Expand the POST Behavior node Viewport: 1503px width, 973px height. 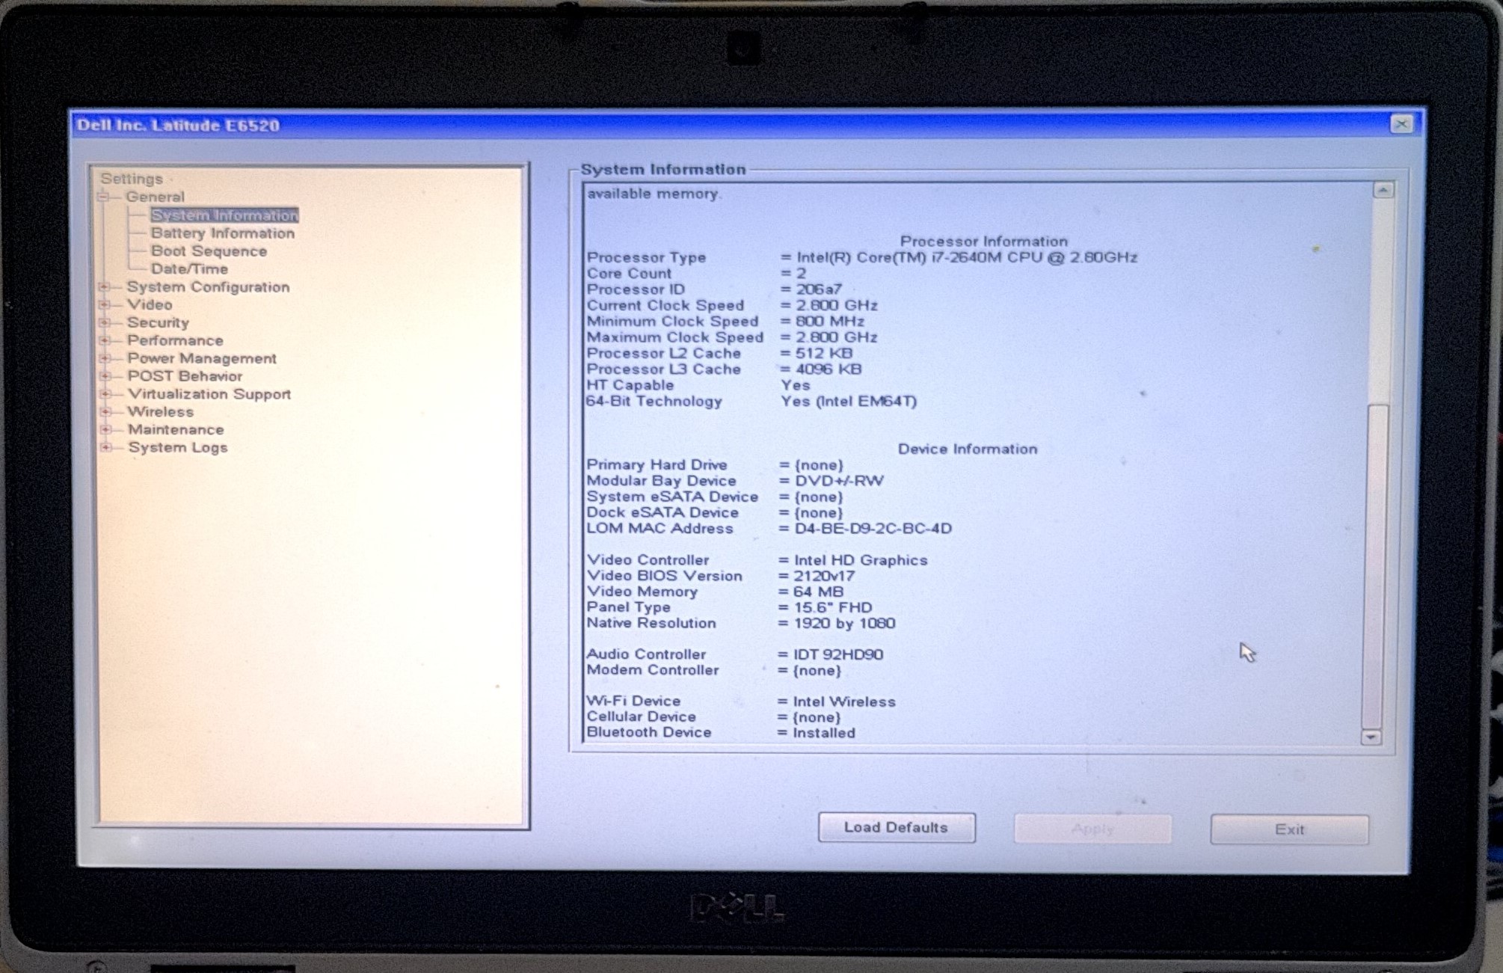coord(105,376)
